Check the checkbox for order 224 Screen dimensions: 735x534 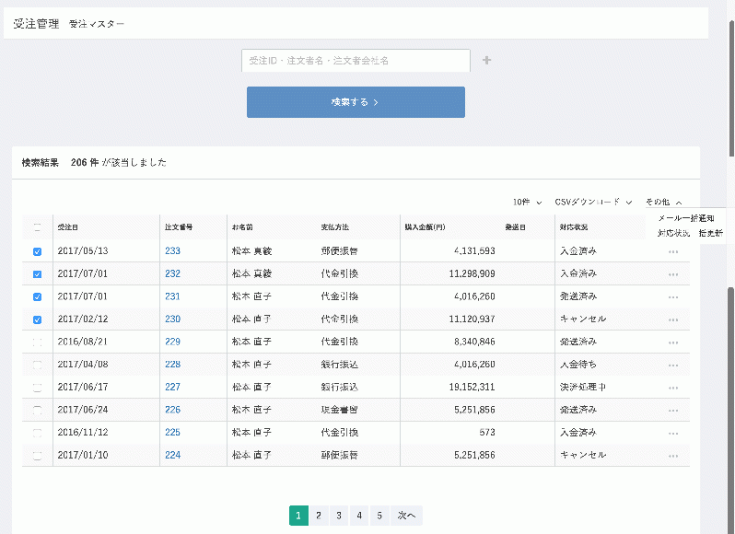coord(38,456)
